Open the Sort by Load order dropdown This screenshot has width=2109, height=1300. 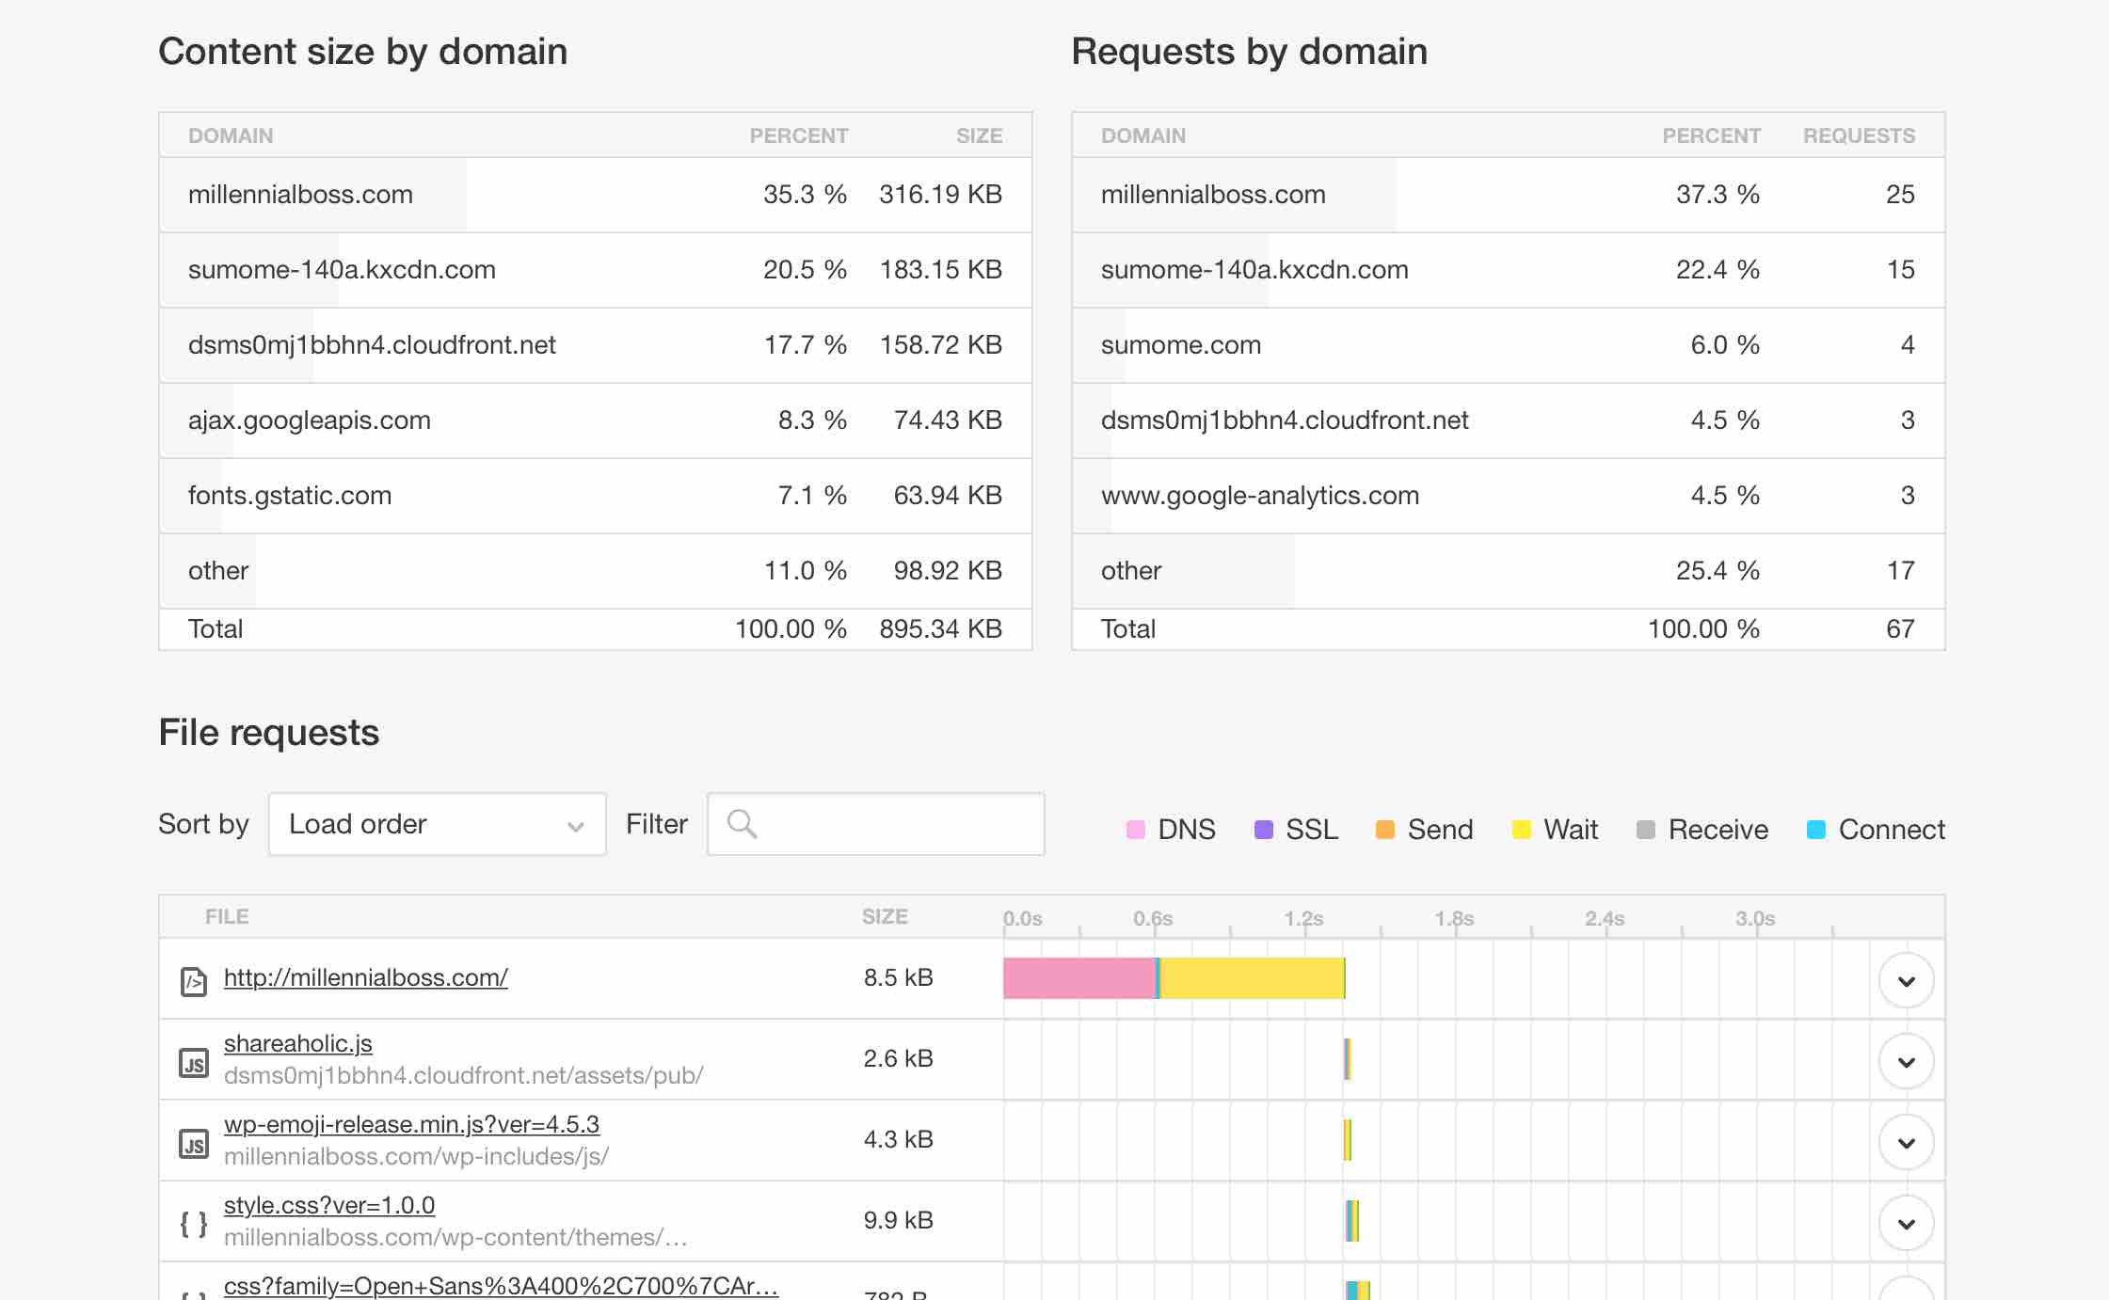pyautogui.click(x=438, y=824)
